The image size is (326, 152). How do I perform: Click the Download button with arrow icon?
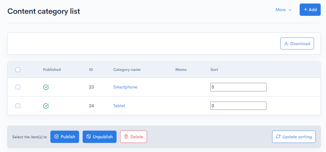(297, 44)
